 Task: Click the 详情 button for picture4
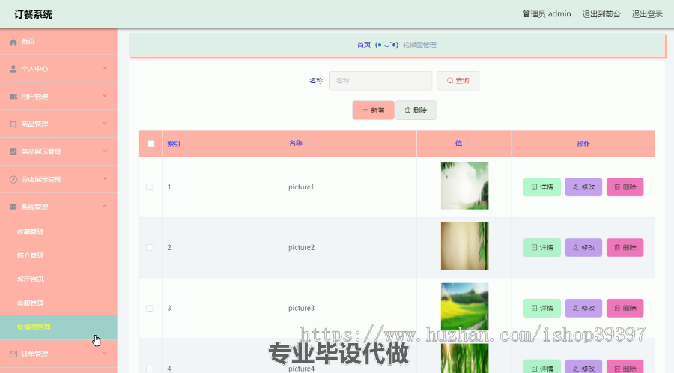542,367
